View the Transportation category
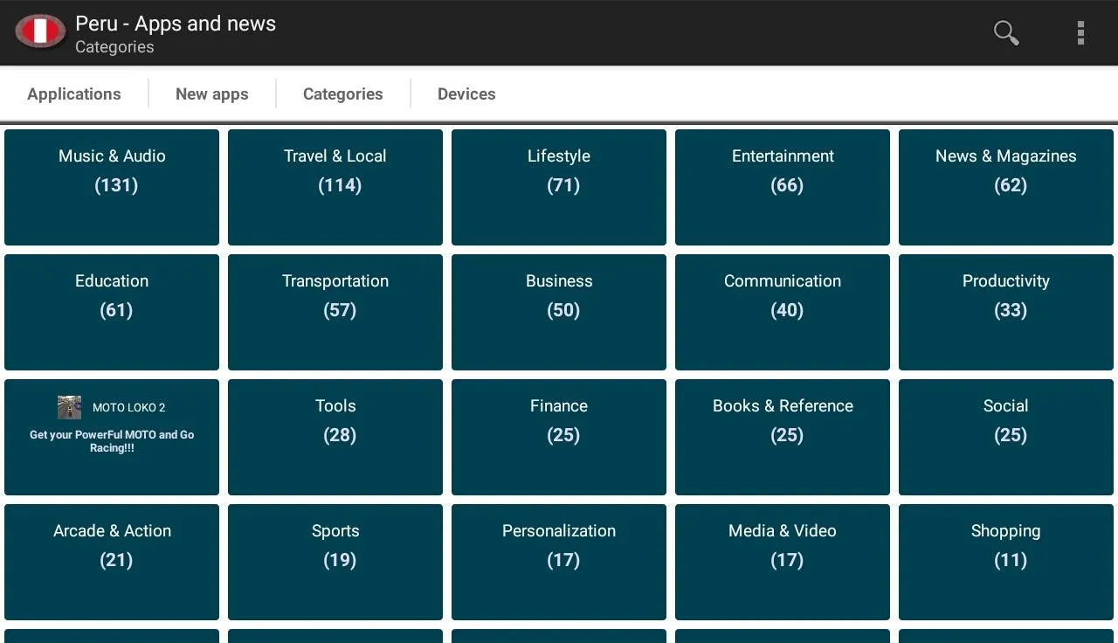The width and height of the screenshot is (1118, 643). pos(335,313)
